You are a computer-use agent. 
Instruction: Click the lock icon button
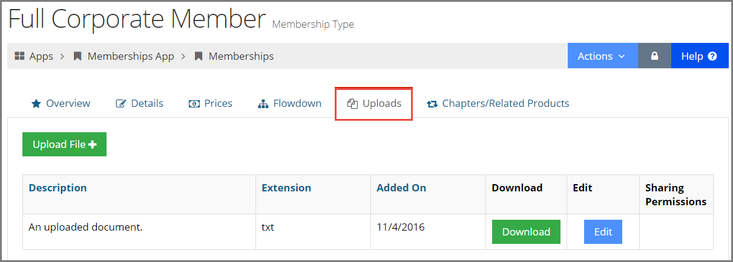(654, 56)
